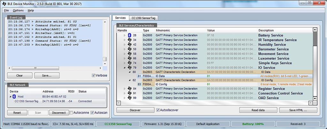Click the TI icon on handle 99 row

tap(130, 98)
